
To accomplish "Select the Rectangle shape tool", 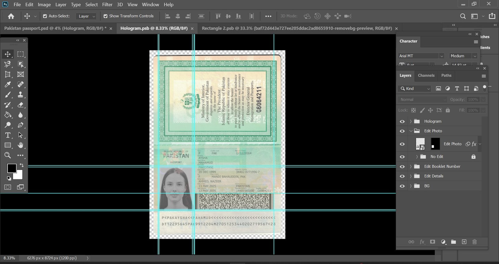I will coord(8,145).
